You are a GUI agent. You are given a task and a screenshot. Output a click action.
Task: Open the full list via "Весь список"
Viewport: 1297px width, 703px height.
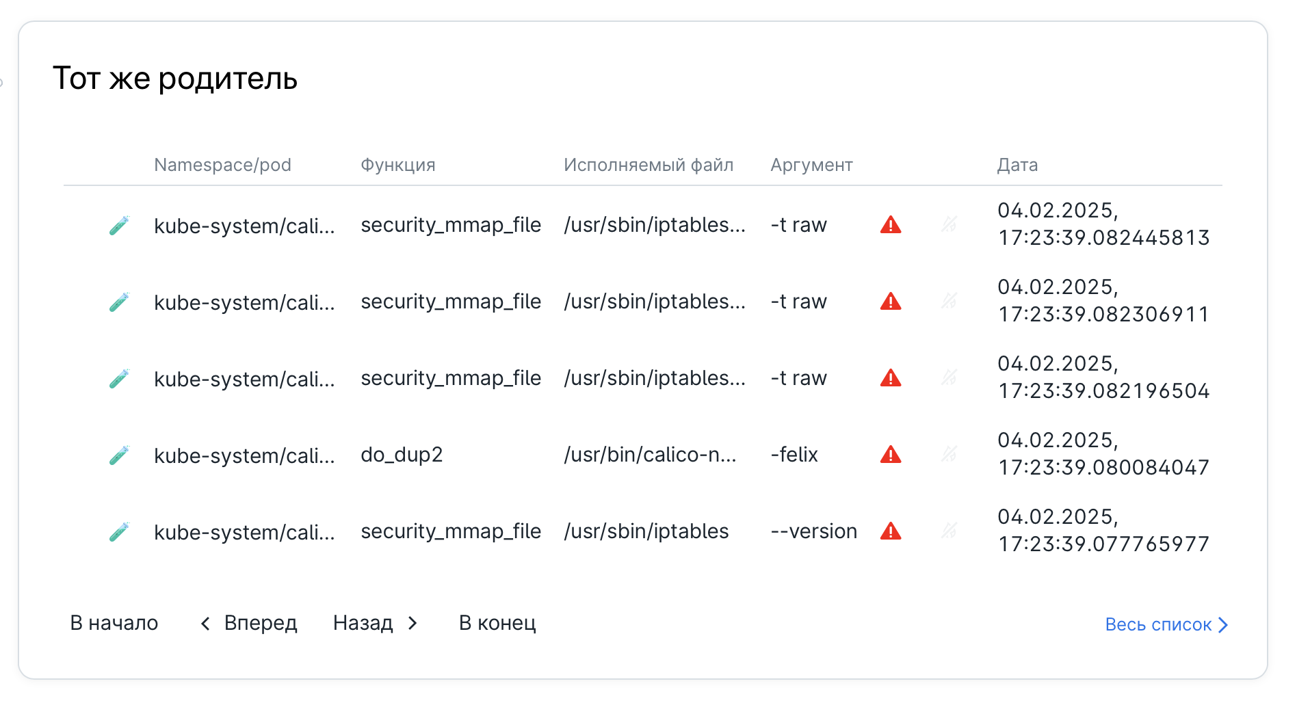(x=1158, y=625)
